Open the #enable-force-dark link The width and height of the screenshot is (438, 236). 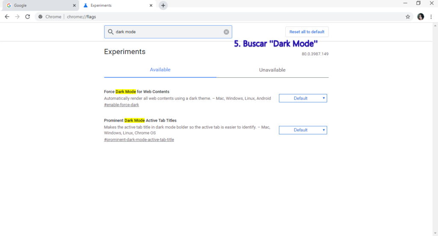tap(121, 105)
